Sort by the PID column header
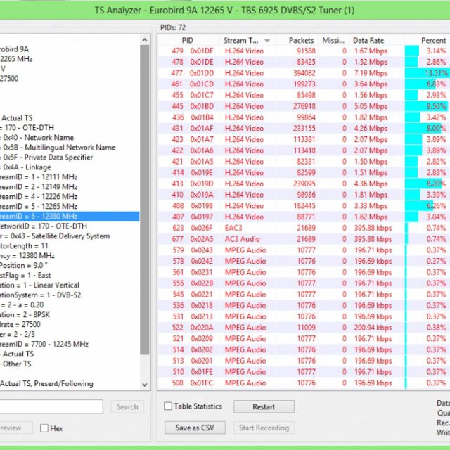This screenshot has width=450, height=450. click(x=187, y=41)
